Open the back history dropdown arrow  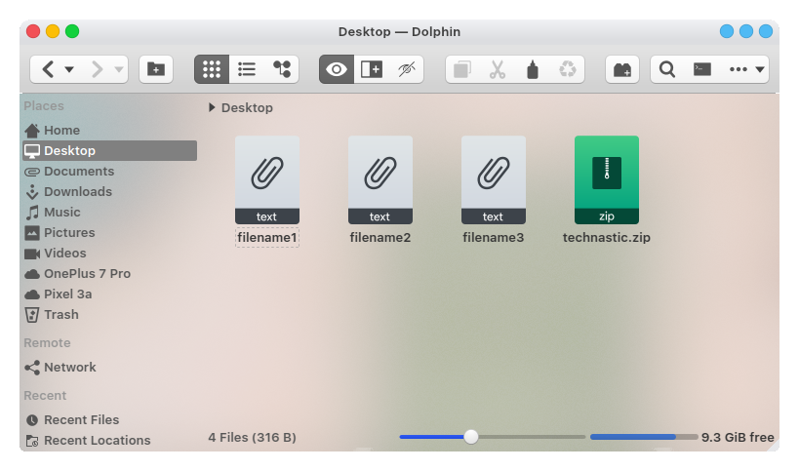[x=69, y=70]
